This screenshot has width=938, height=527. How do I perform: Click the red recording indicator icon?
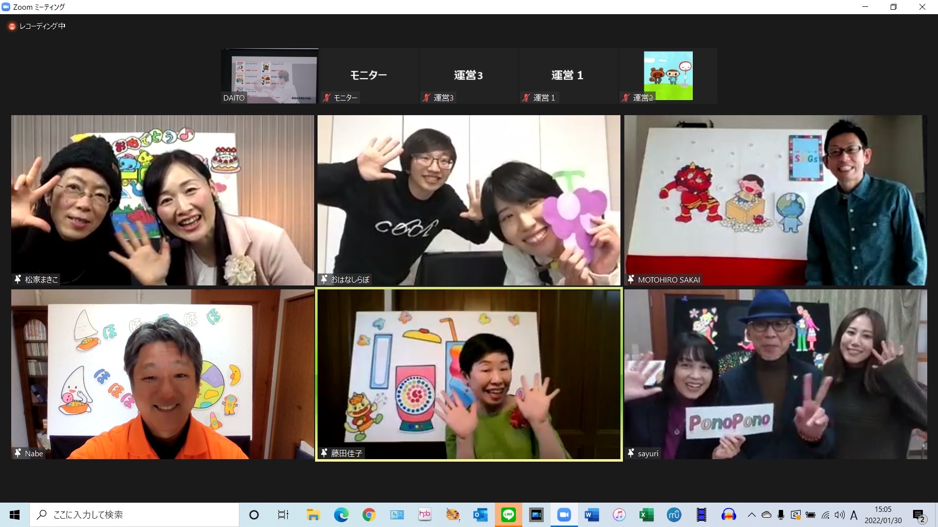pyautogui.click(x=12, y=26)
